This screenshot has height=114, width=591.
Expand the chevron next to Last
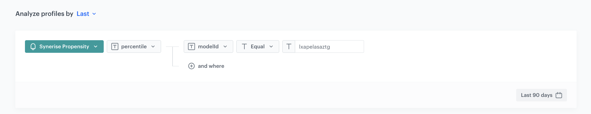click(x=94, y=14)
